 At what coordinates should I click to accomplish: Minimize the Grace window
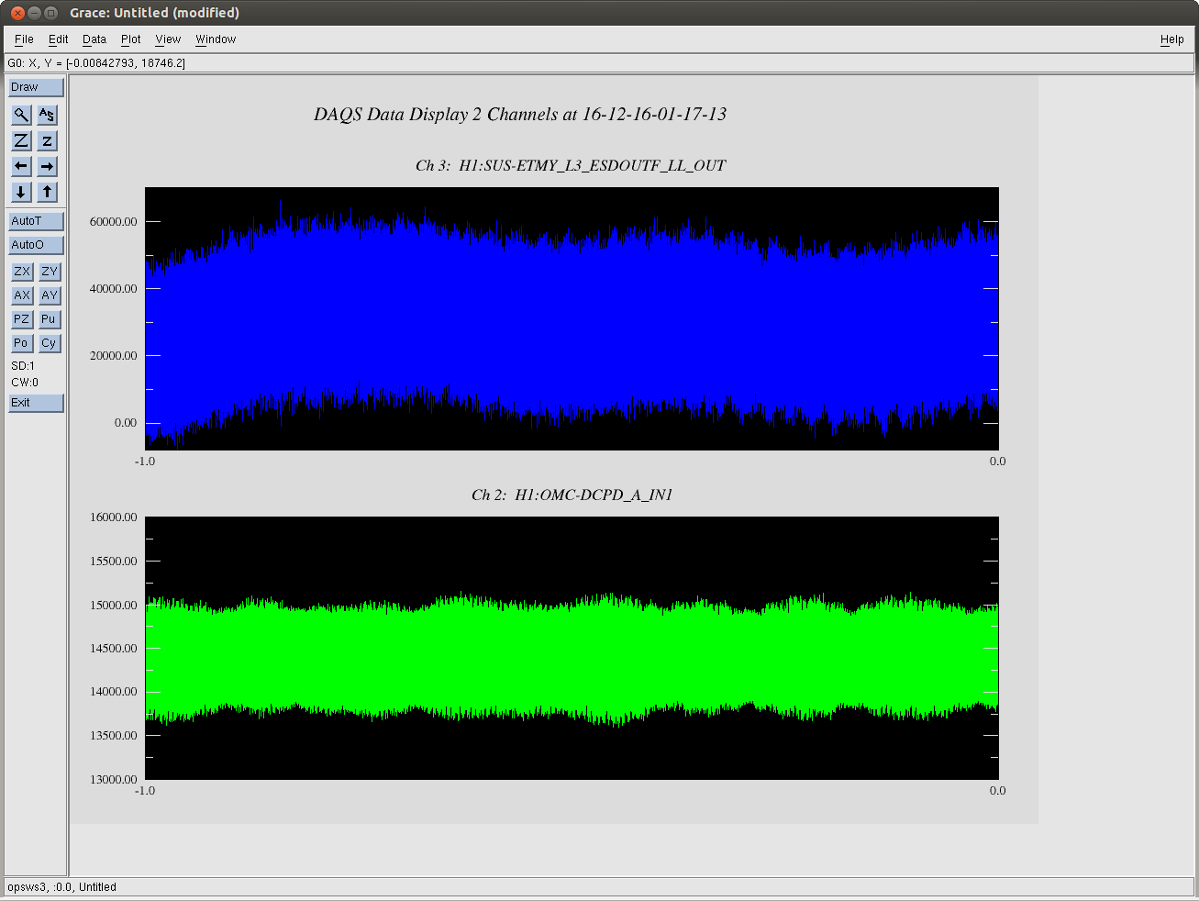click(x=34, y=13)
